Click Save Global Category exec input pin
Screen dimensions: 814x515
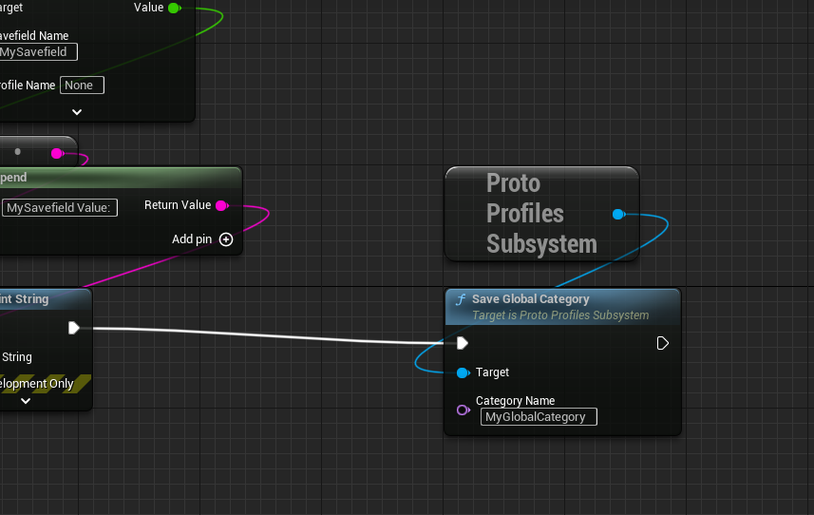463,343
